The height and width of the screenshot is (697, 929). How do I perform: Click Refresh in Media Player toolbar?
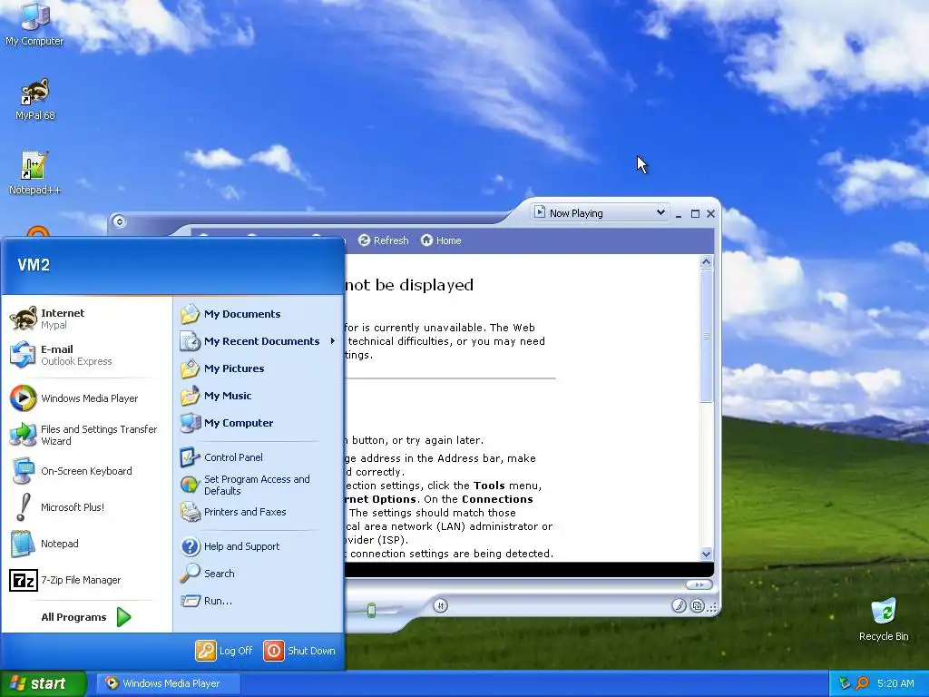[x=384, y=241]
